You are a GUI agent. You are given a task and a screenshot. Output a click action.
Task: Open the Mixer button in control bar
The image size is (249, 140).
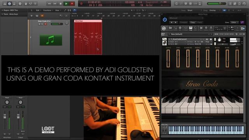[x=30, y=3]
